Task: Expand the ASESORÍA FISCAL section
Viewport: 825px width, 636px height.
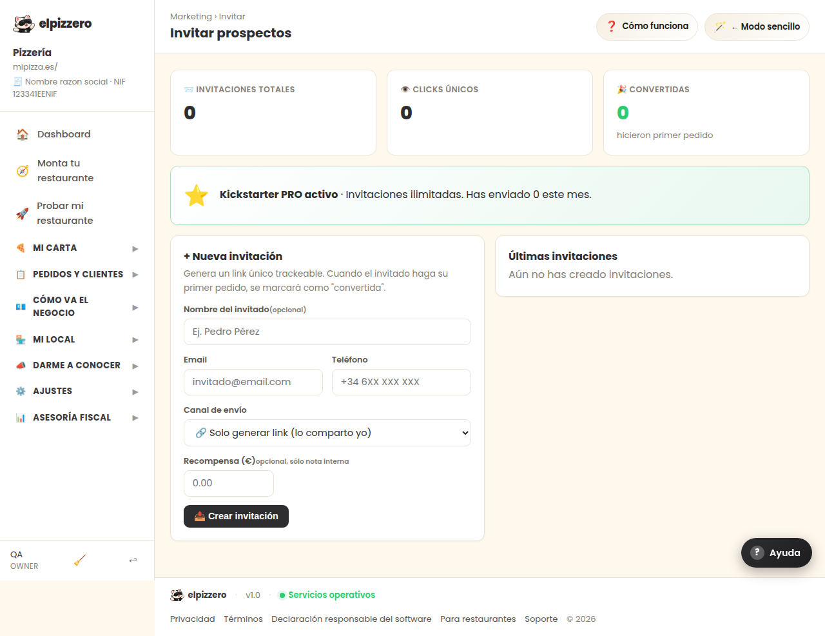Action: tap(77, 418)
